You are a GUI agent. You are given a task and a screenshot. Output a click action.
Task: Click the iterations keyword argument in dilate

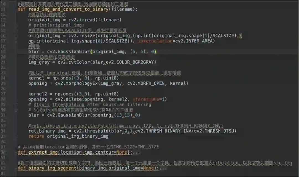(146, 99)
